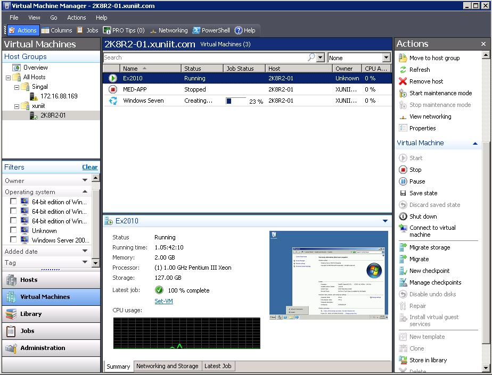
Task: Open the Columns toolbar item
Action: tap(56, 30)
